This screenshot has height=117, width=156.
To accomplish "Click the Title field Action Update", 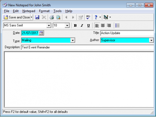I will click(127, 33).
